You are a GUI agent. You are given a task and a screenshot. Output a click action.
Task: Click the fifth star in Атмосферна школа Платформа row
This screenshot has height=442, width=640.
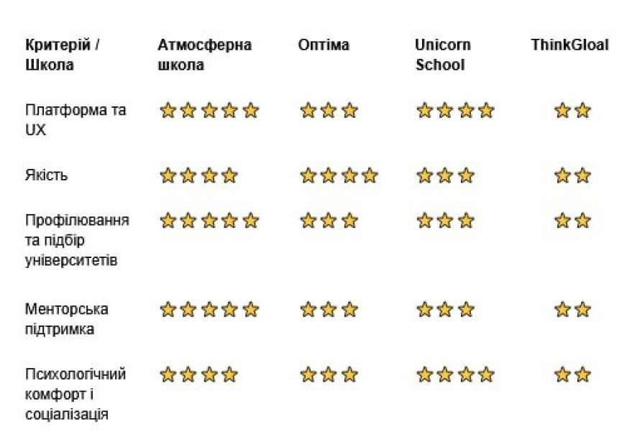[x=250, y=111]
